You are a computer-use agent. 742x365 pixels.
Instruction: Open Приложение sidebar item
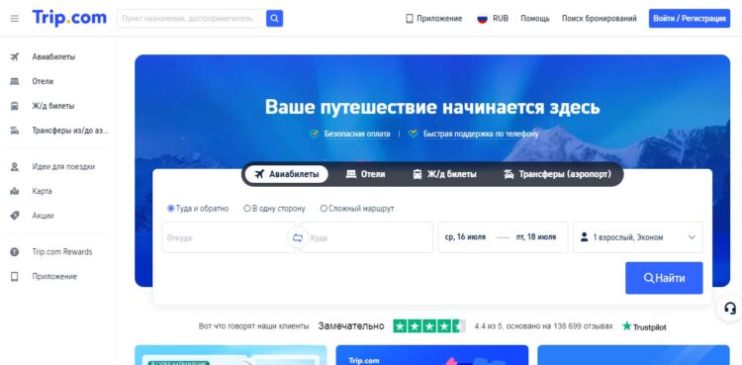[x=54, y=277]
